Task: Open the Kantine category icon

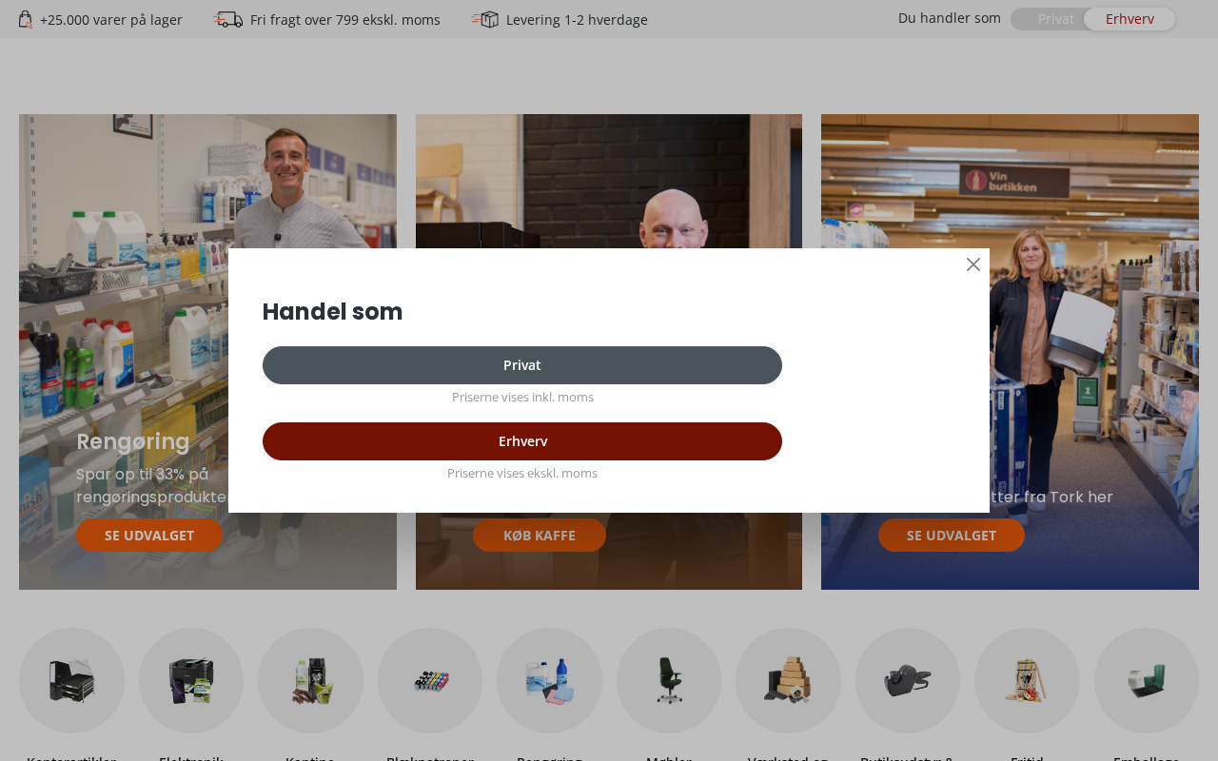Action: (x=310, y=680)
